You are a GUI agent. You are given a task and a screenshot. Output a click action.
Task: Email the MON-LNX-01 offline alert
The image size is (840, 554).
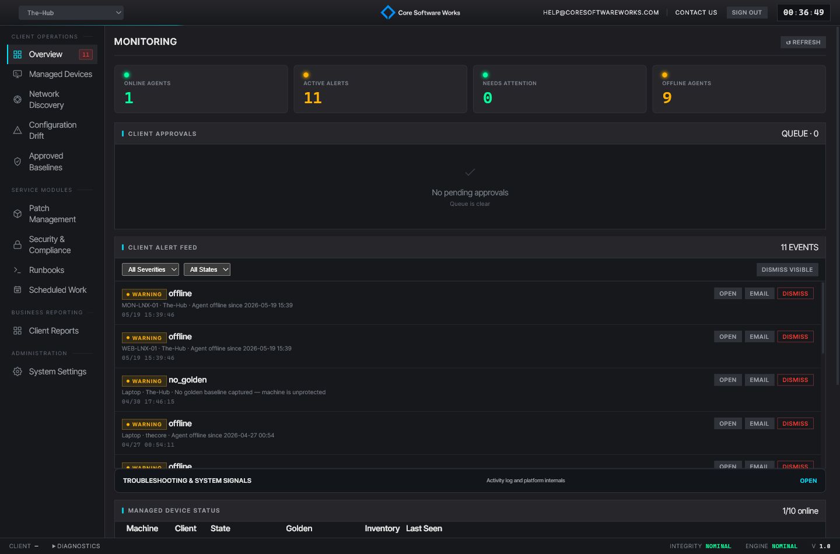pos(759,293)
